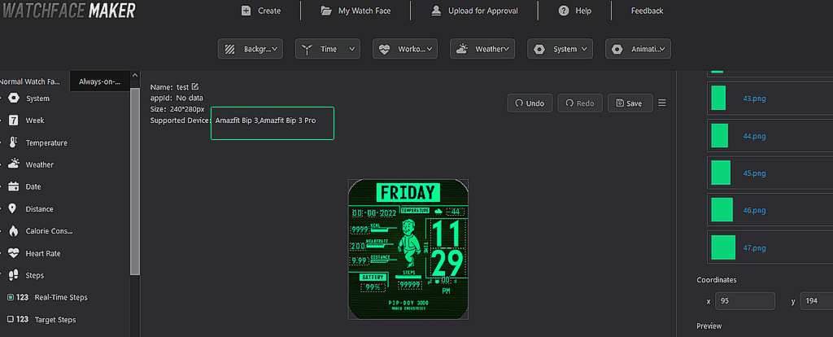
Task: Click the Real-Time Steps label
Action: tap(60, 297)
